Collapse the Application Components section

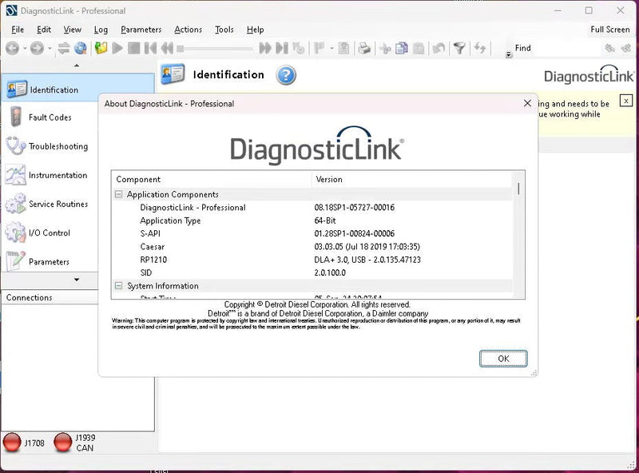pos(120,193)
